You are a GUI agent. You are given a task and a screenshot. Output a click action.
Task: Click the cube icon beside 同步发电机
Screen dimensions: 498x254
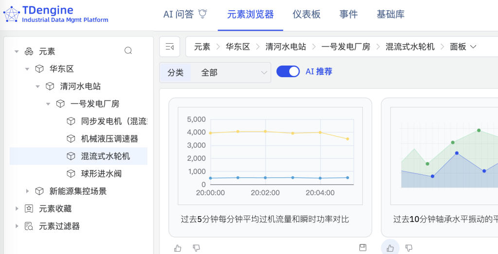pyautogui.click(x=71, y=121)
